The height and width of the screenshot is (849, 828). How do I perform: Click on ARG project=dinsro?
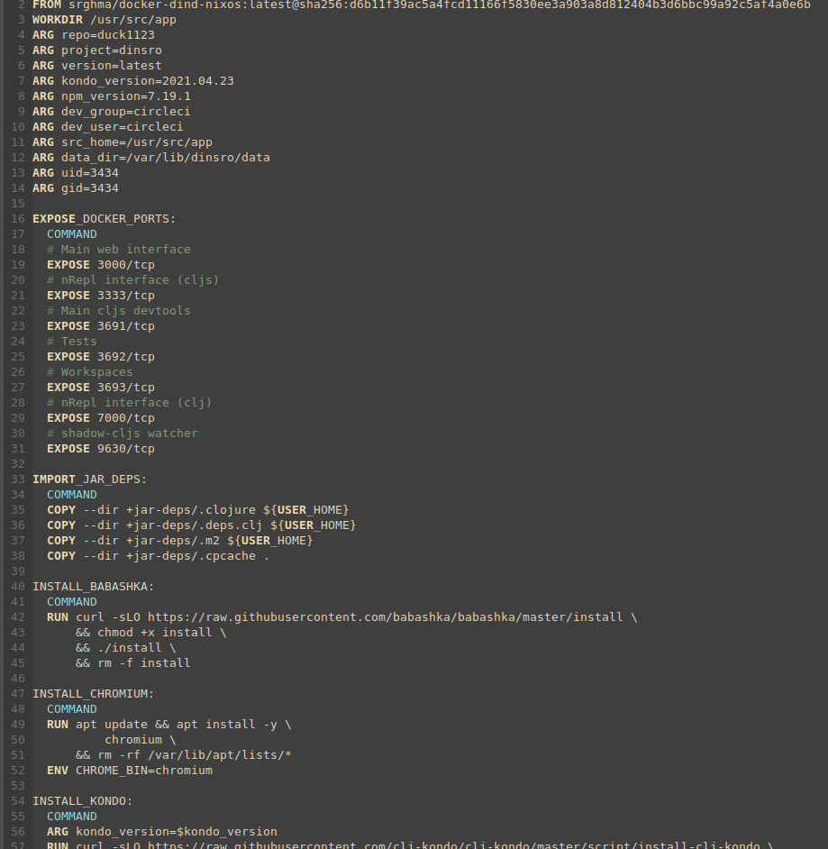tap(97, 50)
